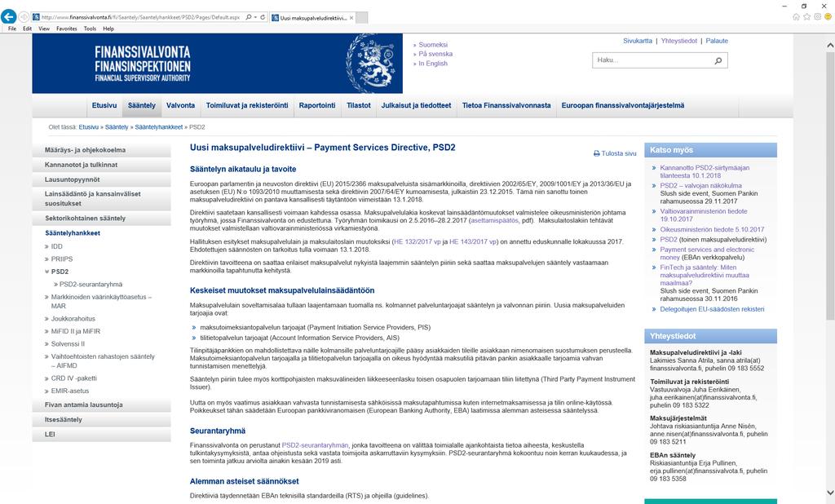Open the favorites star icon
835x504 pixels.
coord(806,17)
